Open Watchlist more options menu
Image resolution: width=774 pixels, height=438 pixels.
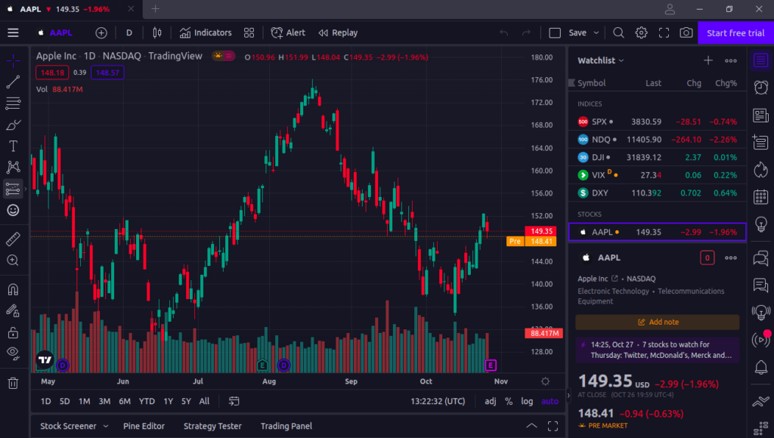[731, 60]
